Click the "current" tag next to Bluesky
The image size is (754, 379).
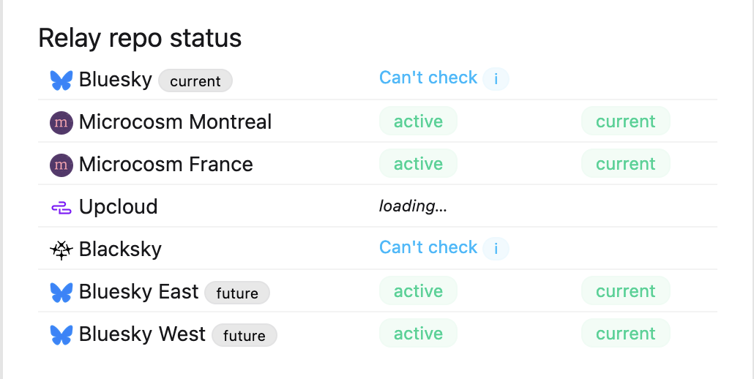point(195,81)
